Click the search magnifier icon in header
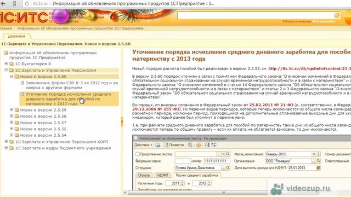The image size is (351, 197). click(336, 15)
